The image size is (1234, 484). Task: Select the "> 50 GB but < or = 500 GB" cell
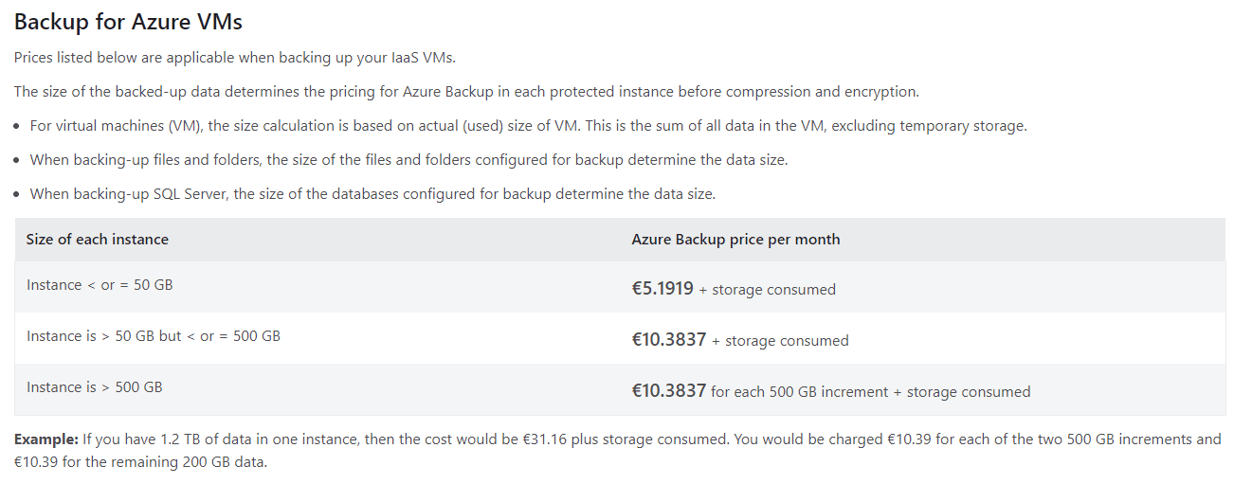pyautogui.click(x=154, y=336)
